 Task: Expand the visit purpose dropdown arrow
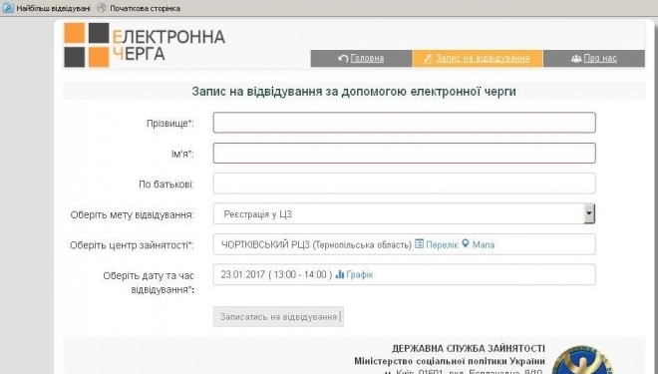pos(589,213)
